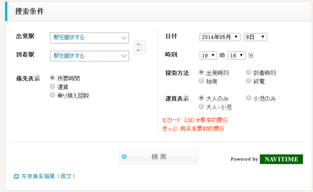Viewport: 313px width, 192px height.
Task: Click the external link icon beside 东京换车指南
Action: (16, 176)
